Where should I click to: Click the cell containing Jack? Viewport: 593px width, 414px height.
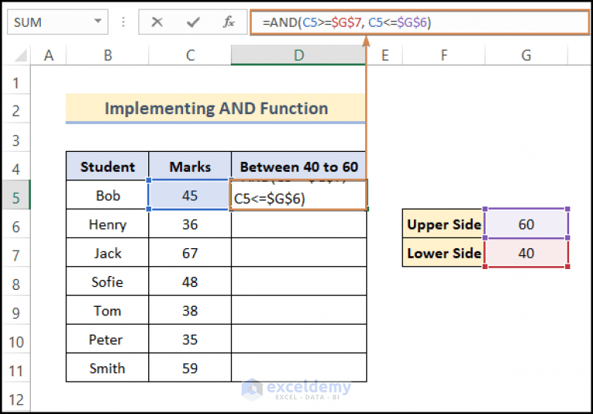(x=107, y=253)
